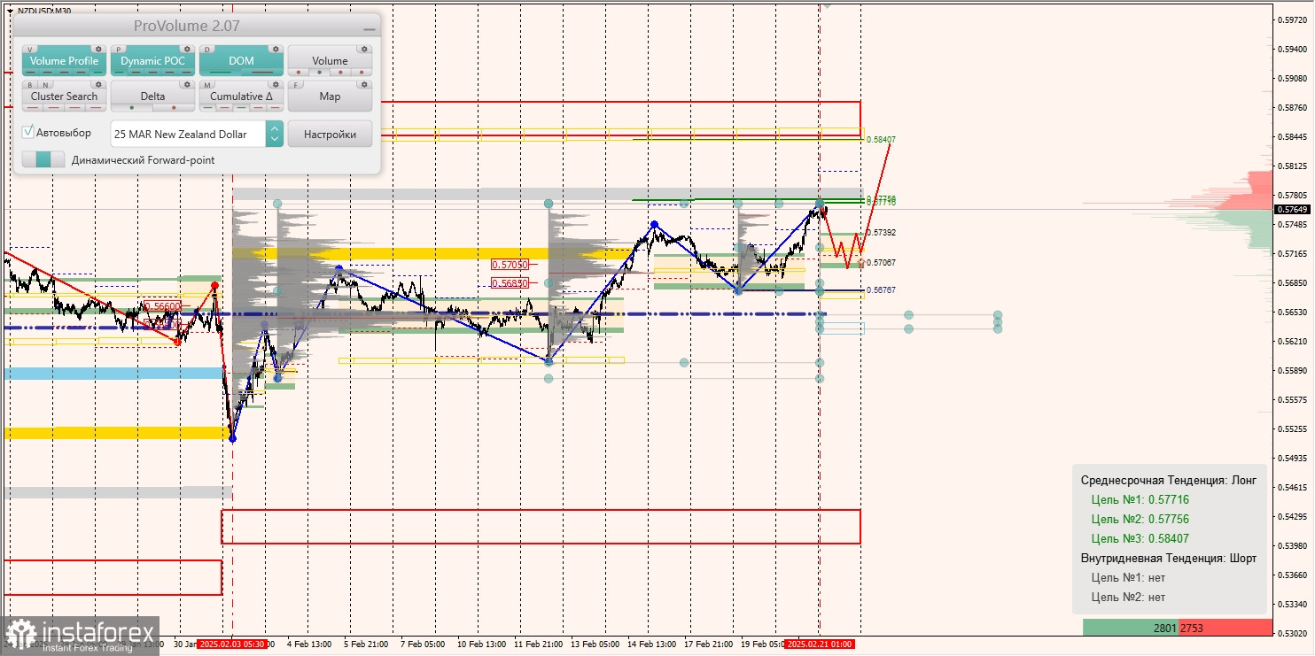
Task: Click 14 Feb 13:00 on time axis
Action: pyautogui.click(x=651, y=644)
